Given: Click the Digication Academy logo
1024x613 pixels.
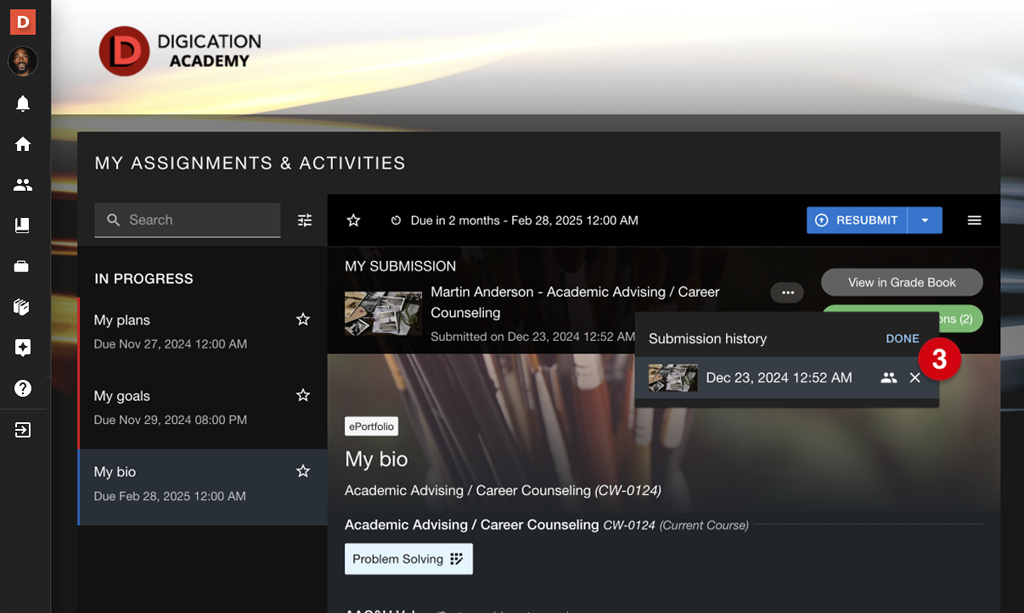Looking at the screenshot, I should point(180,52).
